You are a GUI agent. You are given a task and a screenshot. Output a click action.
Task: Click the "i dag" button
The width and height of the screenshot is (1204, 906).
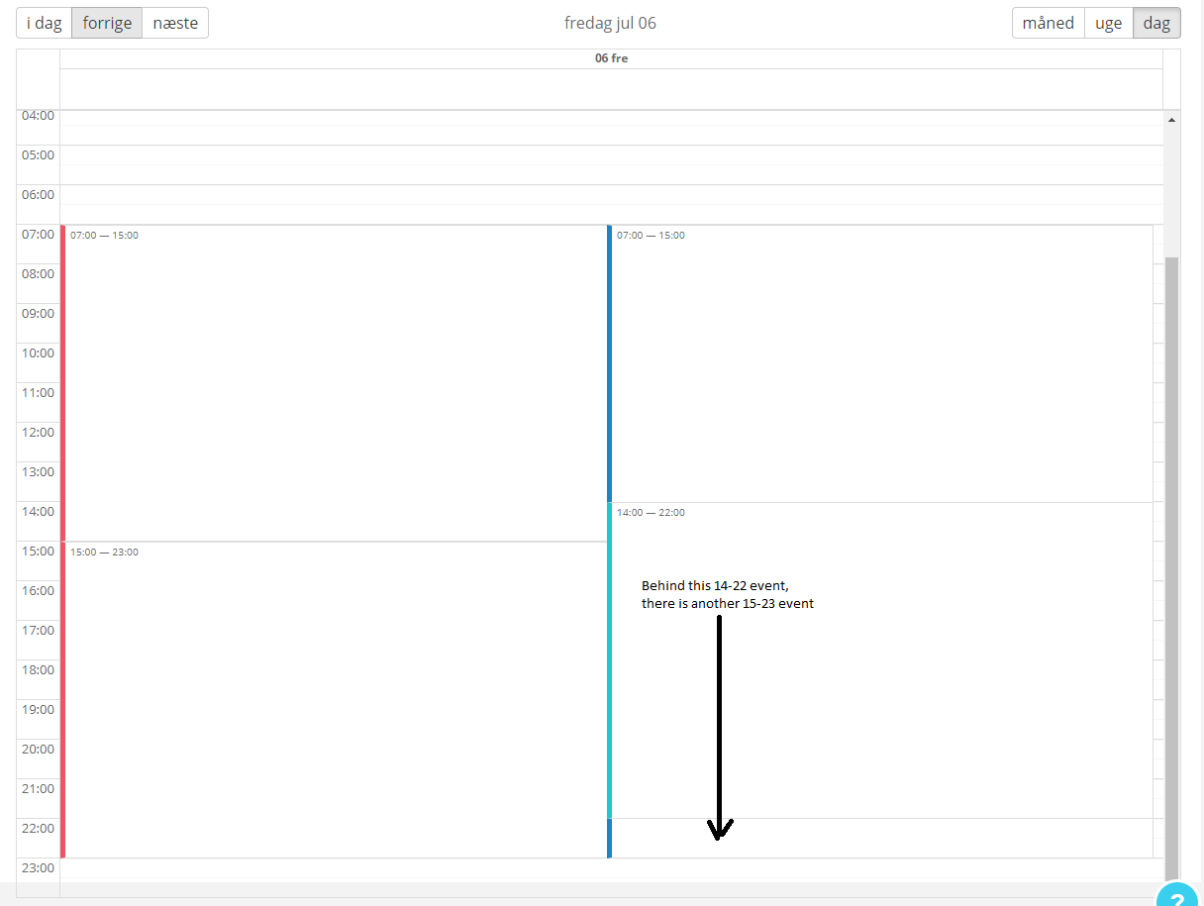43,22
